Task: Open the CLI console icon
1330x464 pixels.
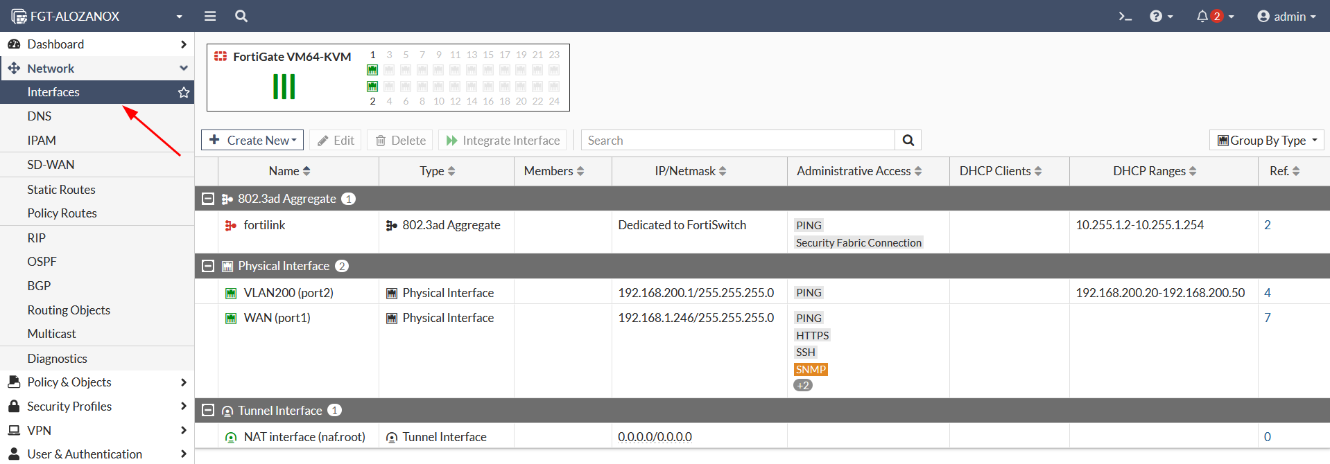Action: point(1125,16)
